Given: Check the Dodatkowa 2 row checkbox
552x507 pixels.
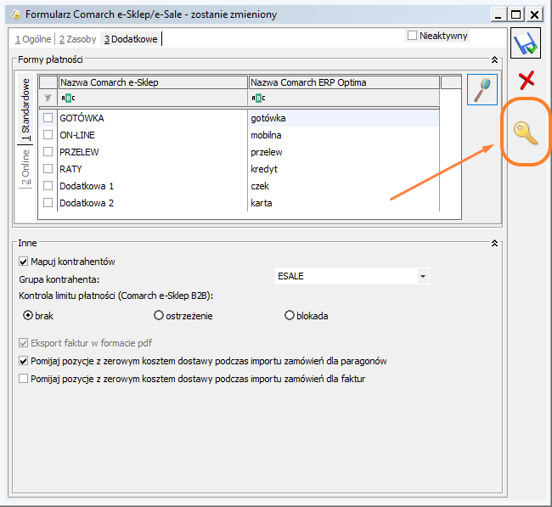Looking at the screenshot, I should coord(48,202).
